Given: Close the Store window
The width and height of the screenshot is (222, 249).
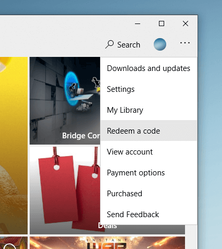Looking at the screenshot, I should pos(186,23).
